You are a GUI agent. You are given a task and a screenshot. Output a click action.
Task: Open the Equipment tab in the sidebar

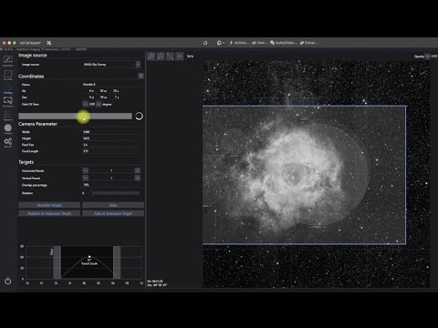(x=8, y=60)
